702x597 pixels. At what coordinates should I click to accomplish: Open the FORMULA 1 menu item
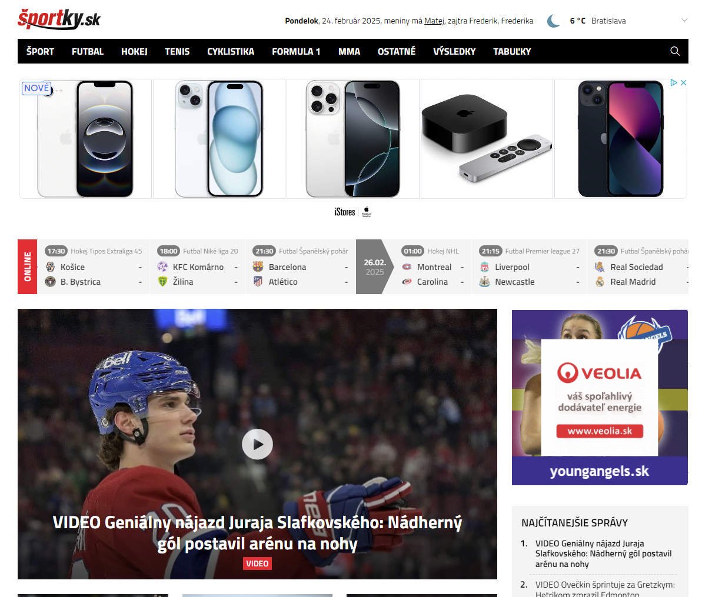coord(296,52)
